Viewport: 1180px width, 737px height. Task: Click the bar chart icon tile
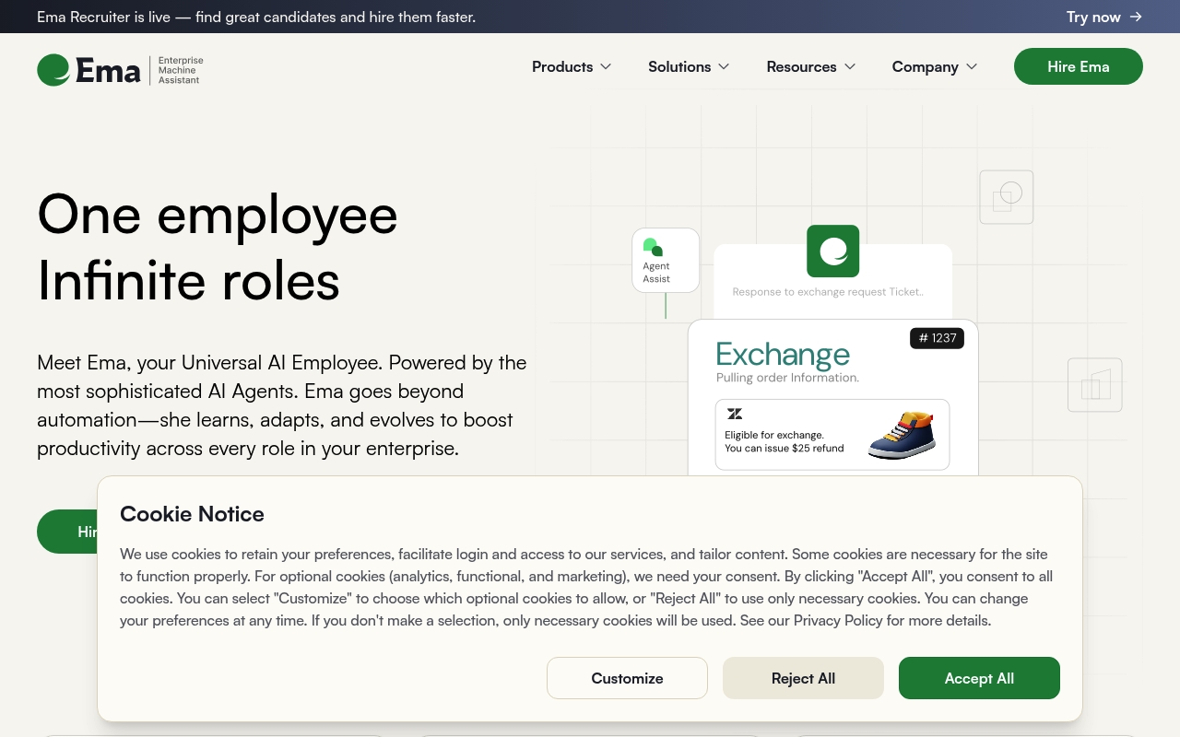(x=1095, y=385)
